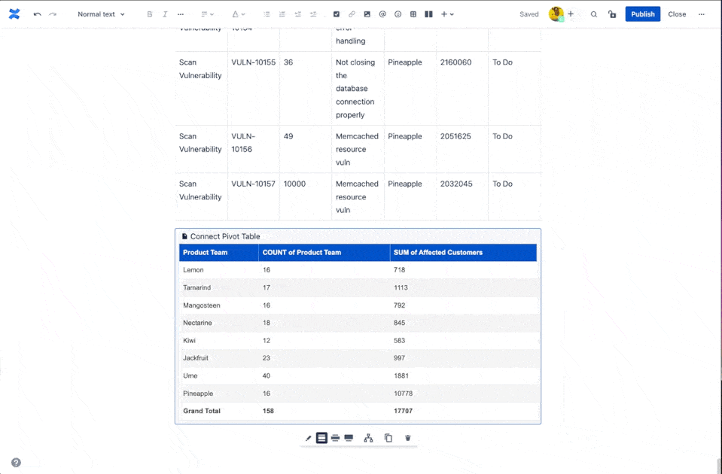Viewport: 722px width, 474px height.
Task: Click the Grand Total label
Action: coord(202,411)
